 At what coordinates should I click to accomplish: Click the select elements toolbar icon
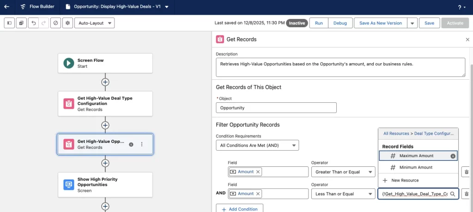pos(21,23)
